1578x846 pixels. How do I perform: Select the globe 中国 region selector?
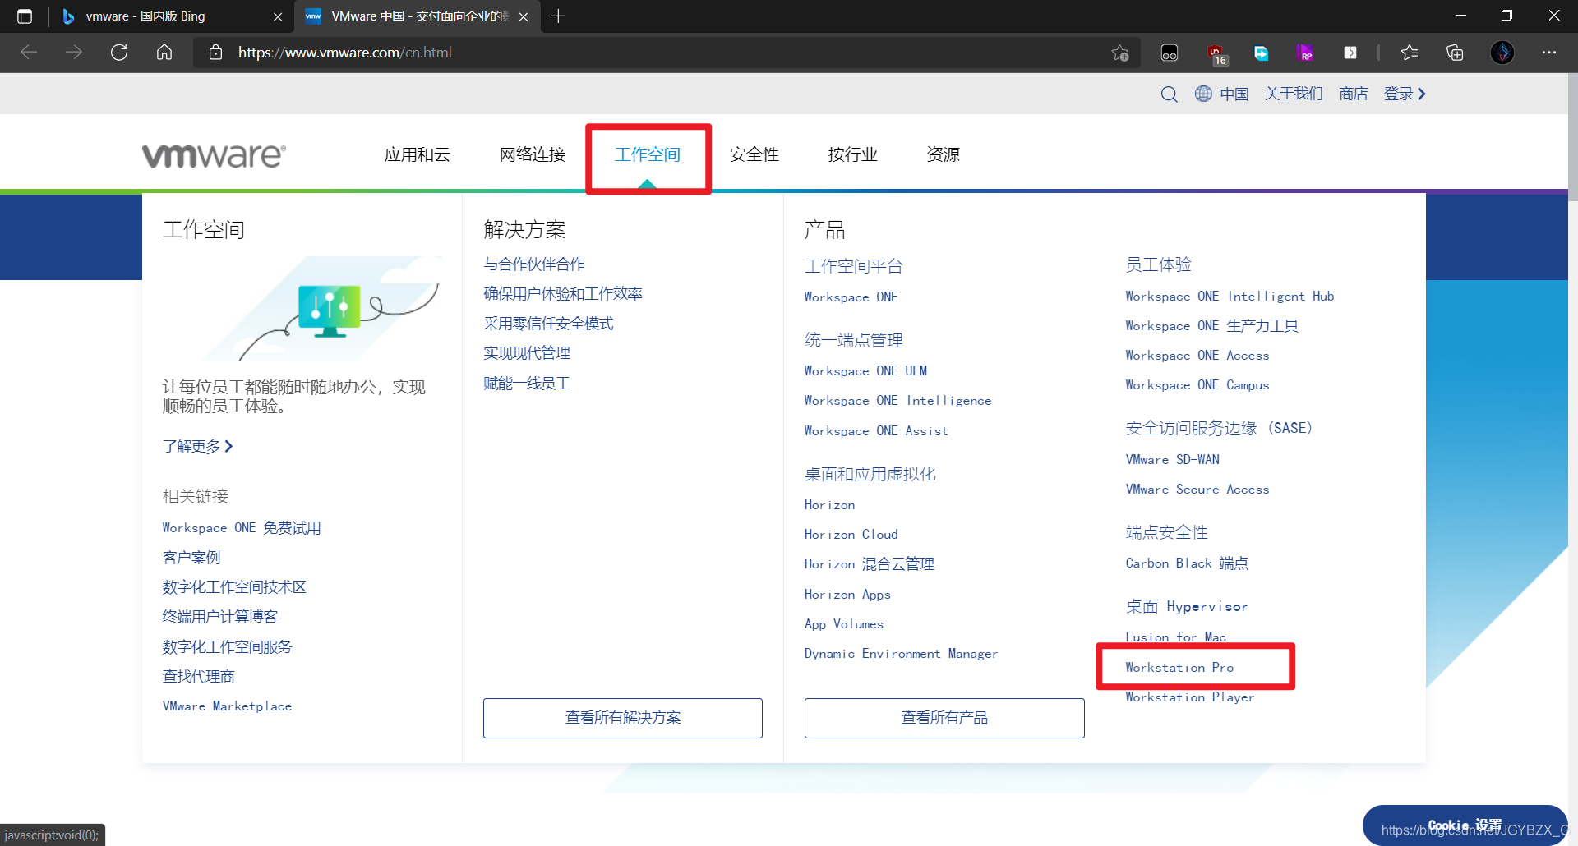pyautogui.click(x=1221, y=94)
